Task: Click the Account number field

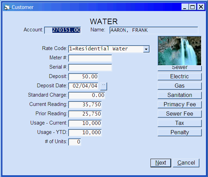Action: pyautogui.click(x=63, y=30)
